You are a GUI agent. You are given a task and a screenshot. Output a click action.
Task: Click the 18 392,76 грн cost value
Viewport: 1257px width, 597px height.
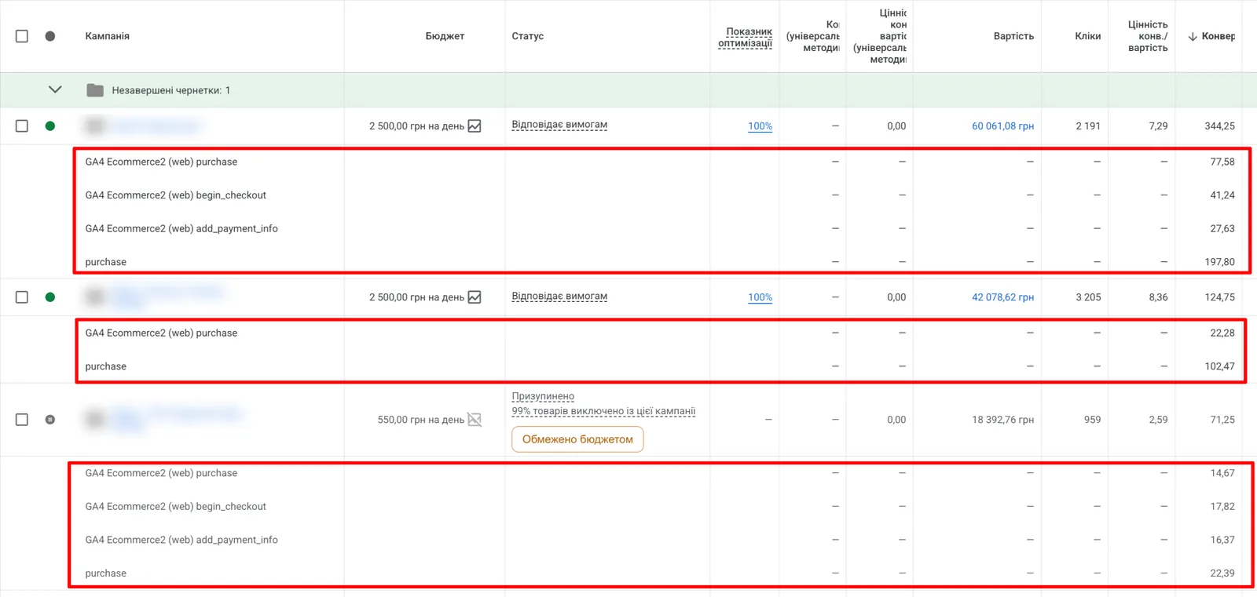point(1002,420)
